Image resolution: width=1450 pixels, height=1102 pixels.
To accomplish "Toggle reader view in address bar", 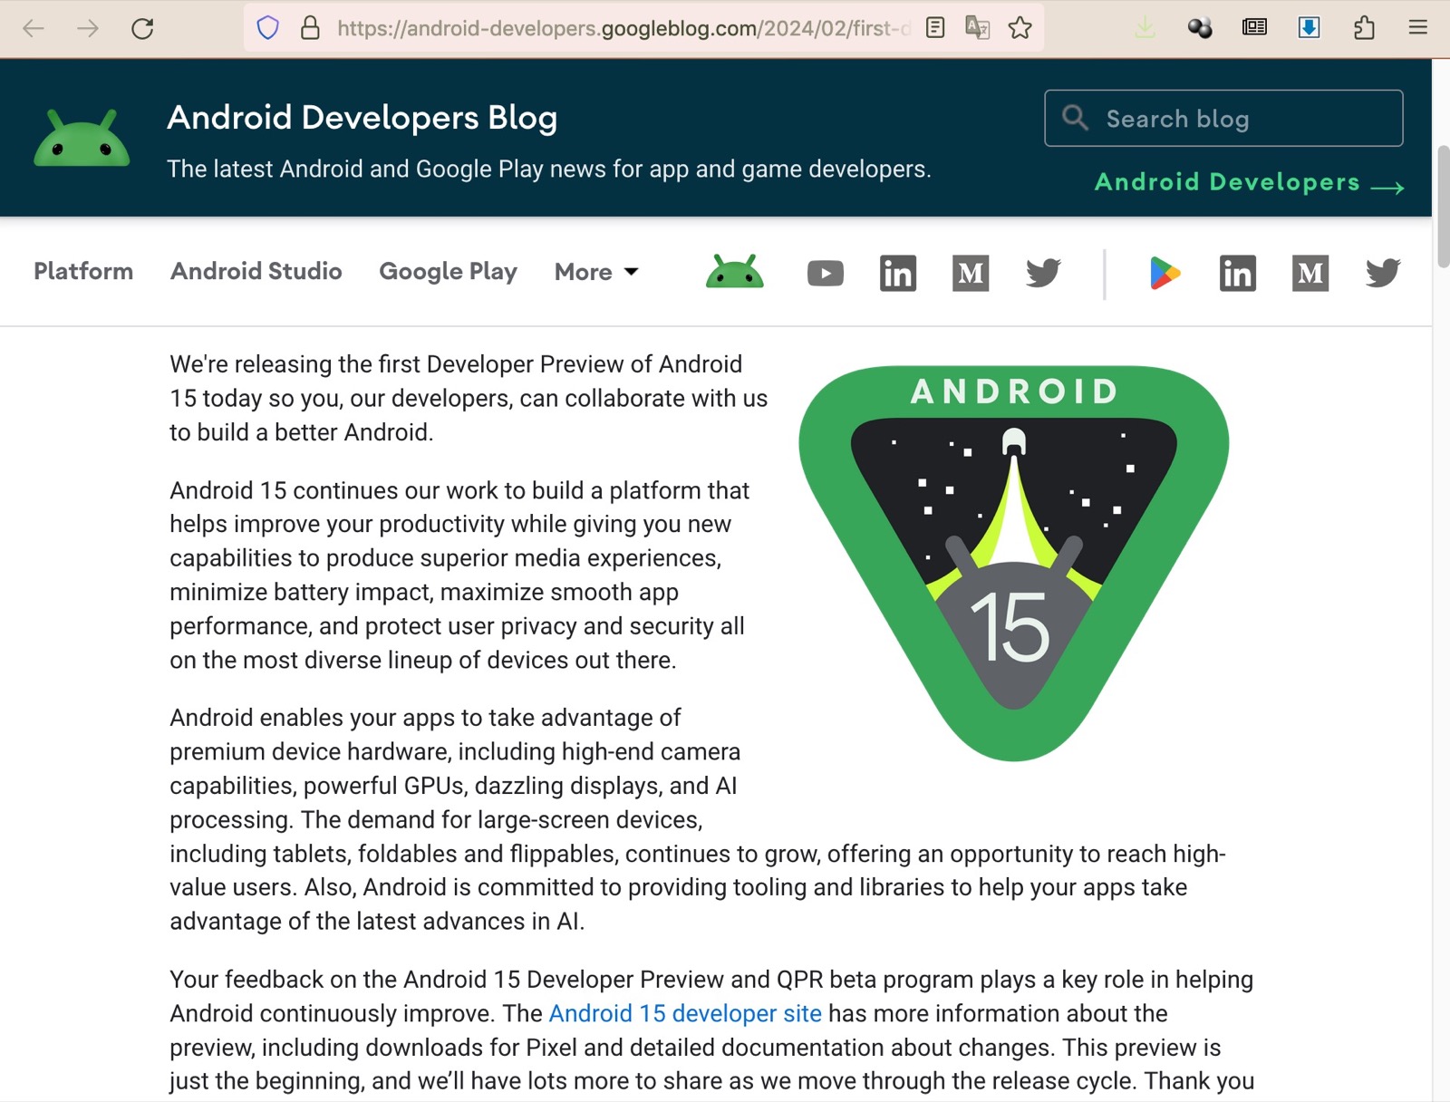I will (935, 28).
